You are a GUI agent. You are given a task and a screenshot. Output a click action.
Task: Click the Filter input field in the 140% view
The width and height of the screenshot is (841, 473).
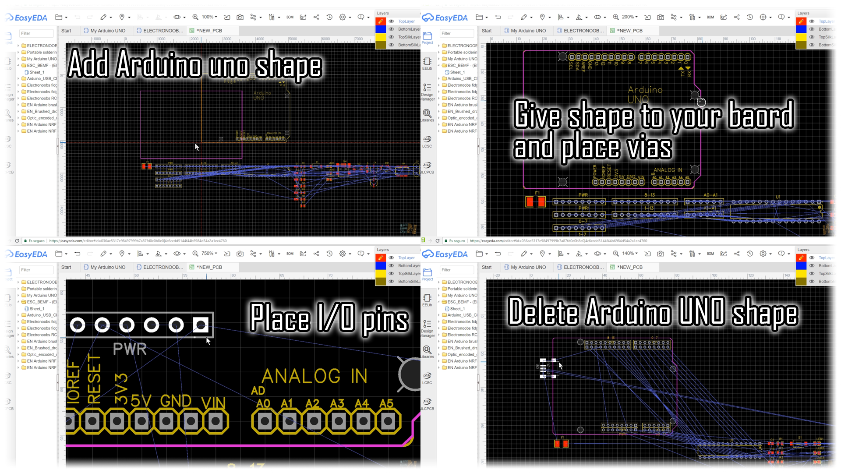[x=457, y=270]
